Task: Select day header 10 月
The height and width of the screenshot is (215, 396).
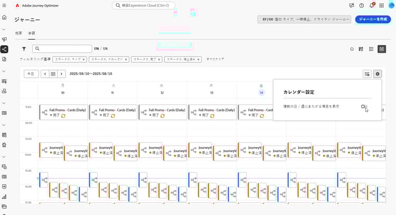Action: [63, 89]
